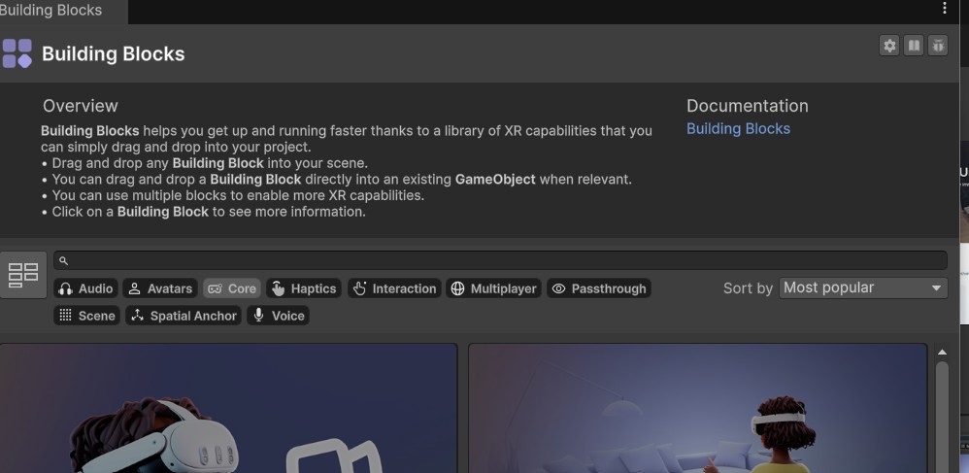Click the bug report icon
Screen dimensions: 969x473
[938, 46]
